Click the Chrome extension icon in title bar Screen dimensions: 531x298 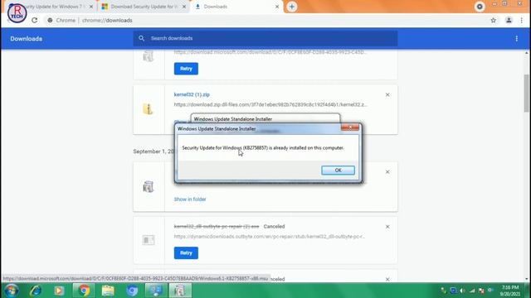480,7
